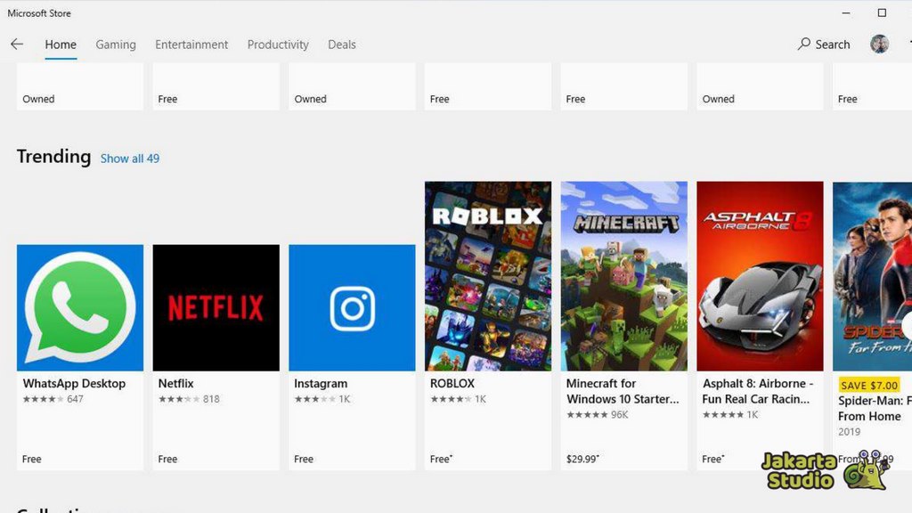Click the Instagram title text
The height and width of the screenshot is (513, 912).
(x=321, y=383)
